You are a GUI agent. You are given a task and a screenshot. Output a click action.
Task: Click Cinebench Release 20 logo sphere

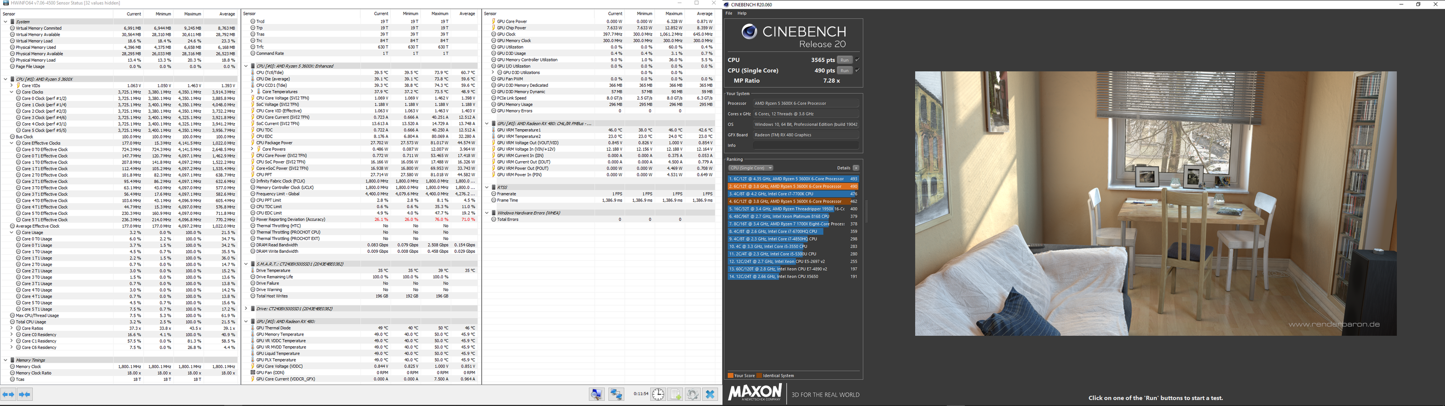749,32
